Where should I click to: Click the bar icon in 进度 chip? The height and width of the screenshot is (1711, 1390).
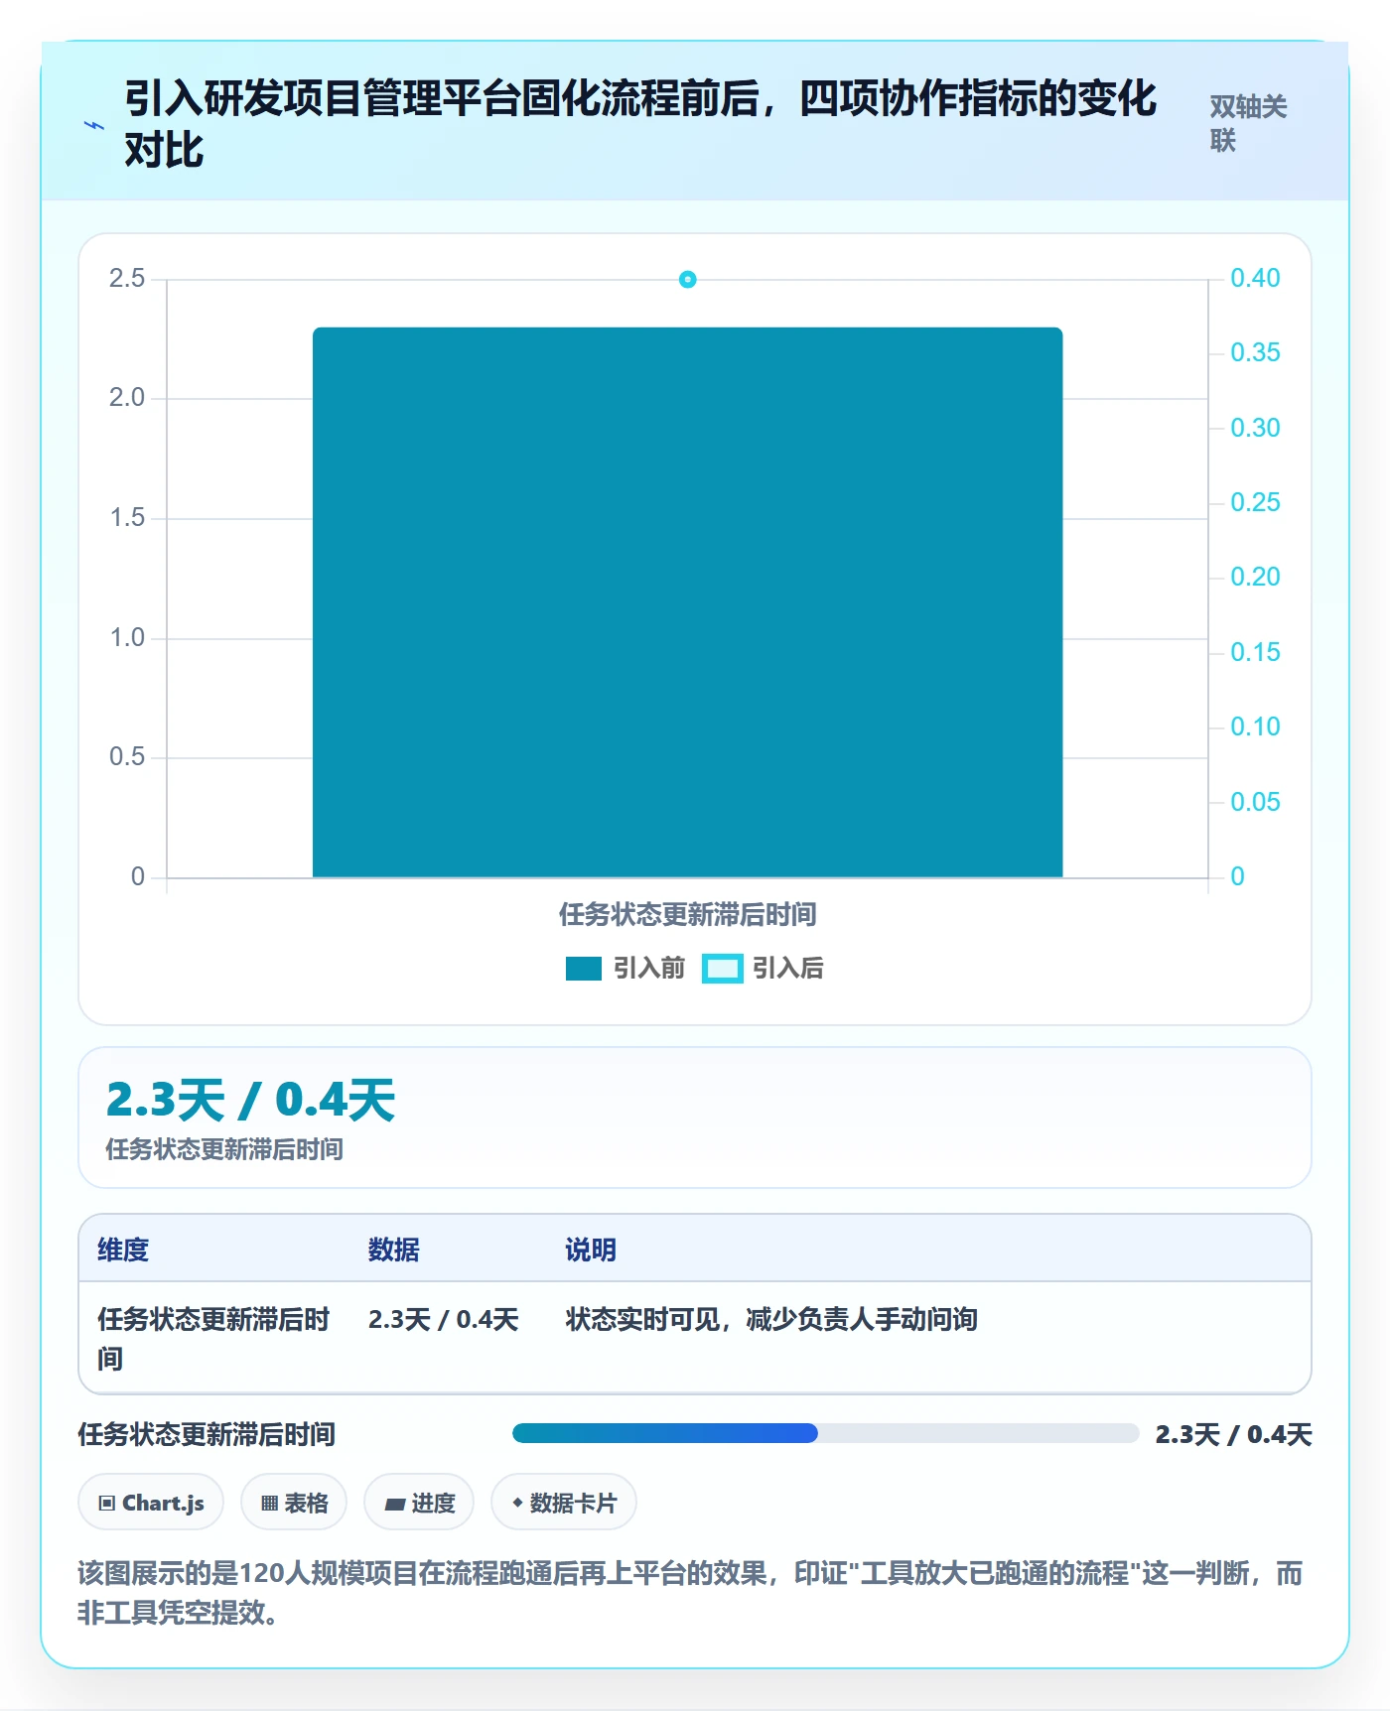395,1505
